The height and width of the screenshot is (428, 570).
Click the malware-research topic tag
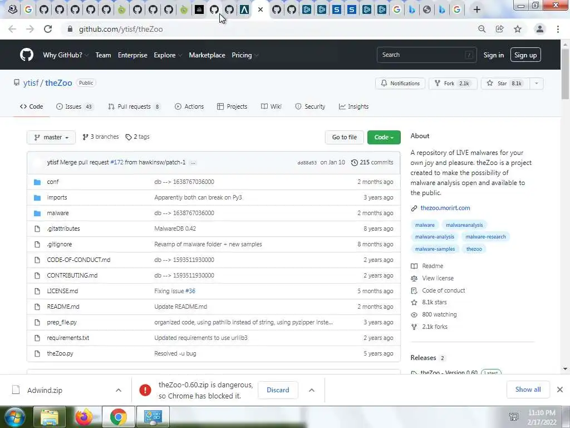click(x=485, y=237)
